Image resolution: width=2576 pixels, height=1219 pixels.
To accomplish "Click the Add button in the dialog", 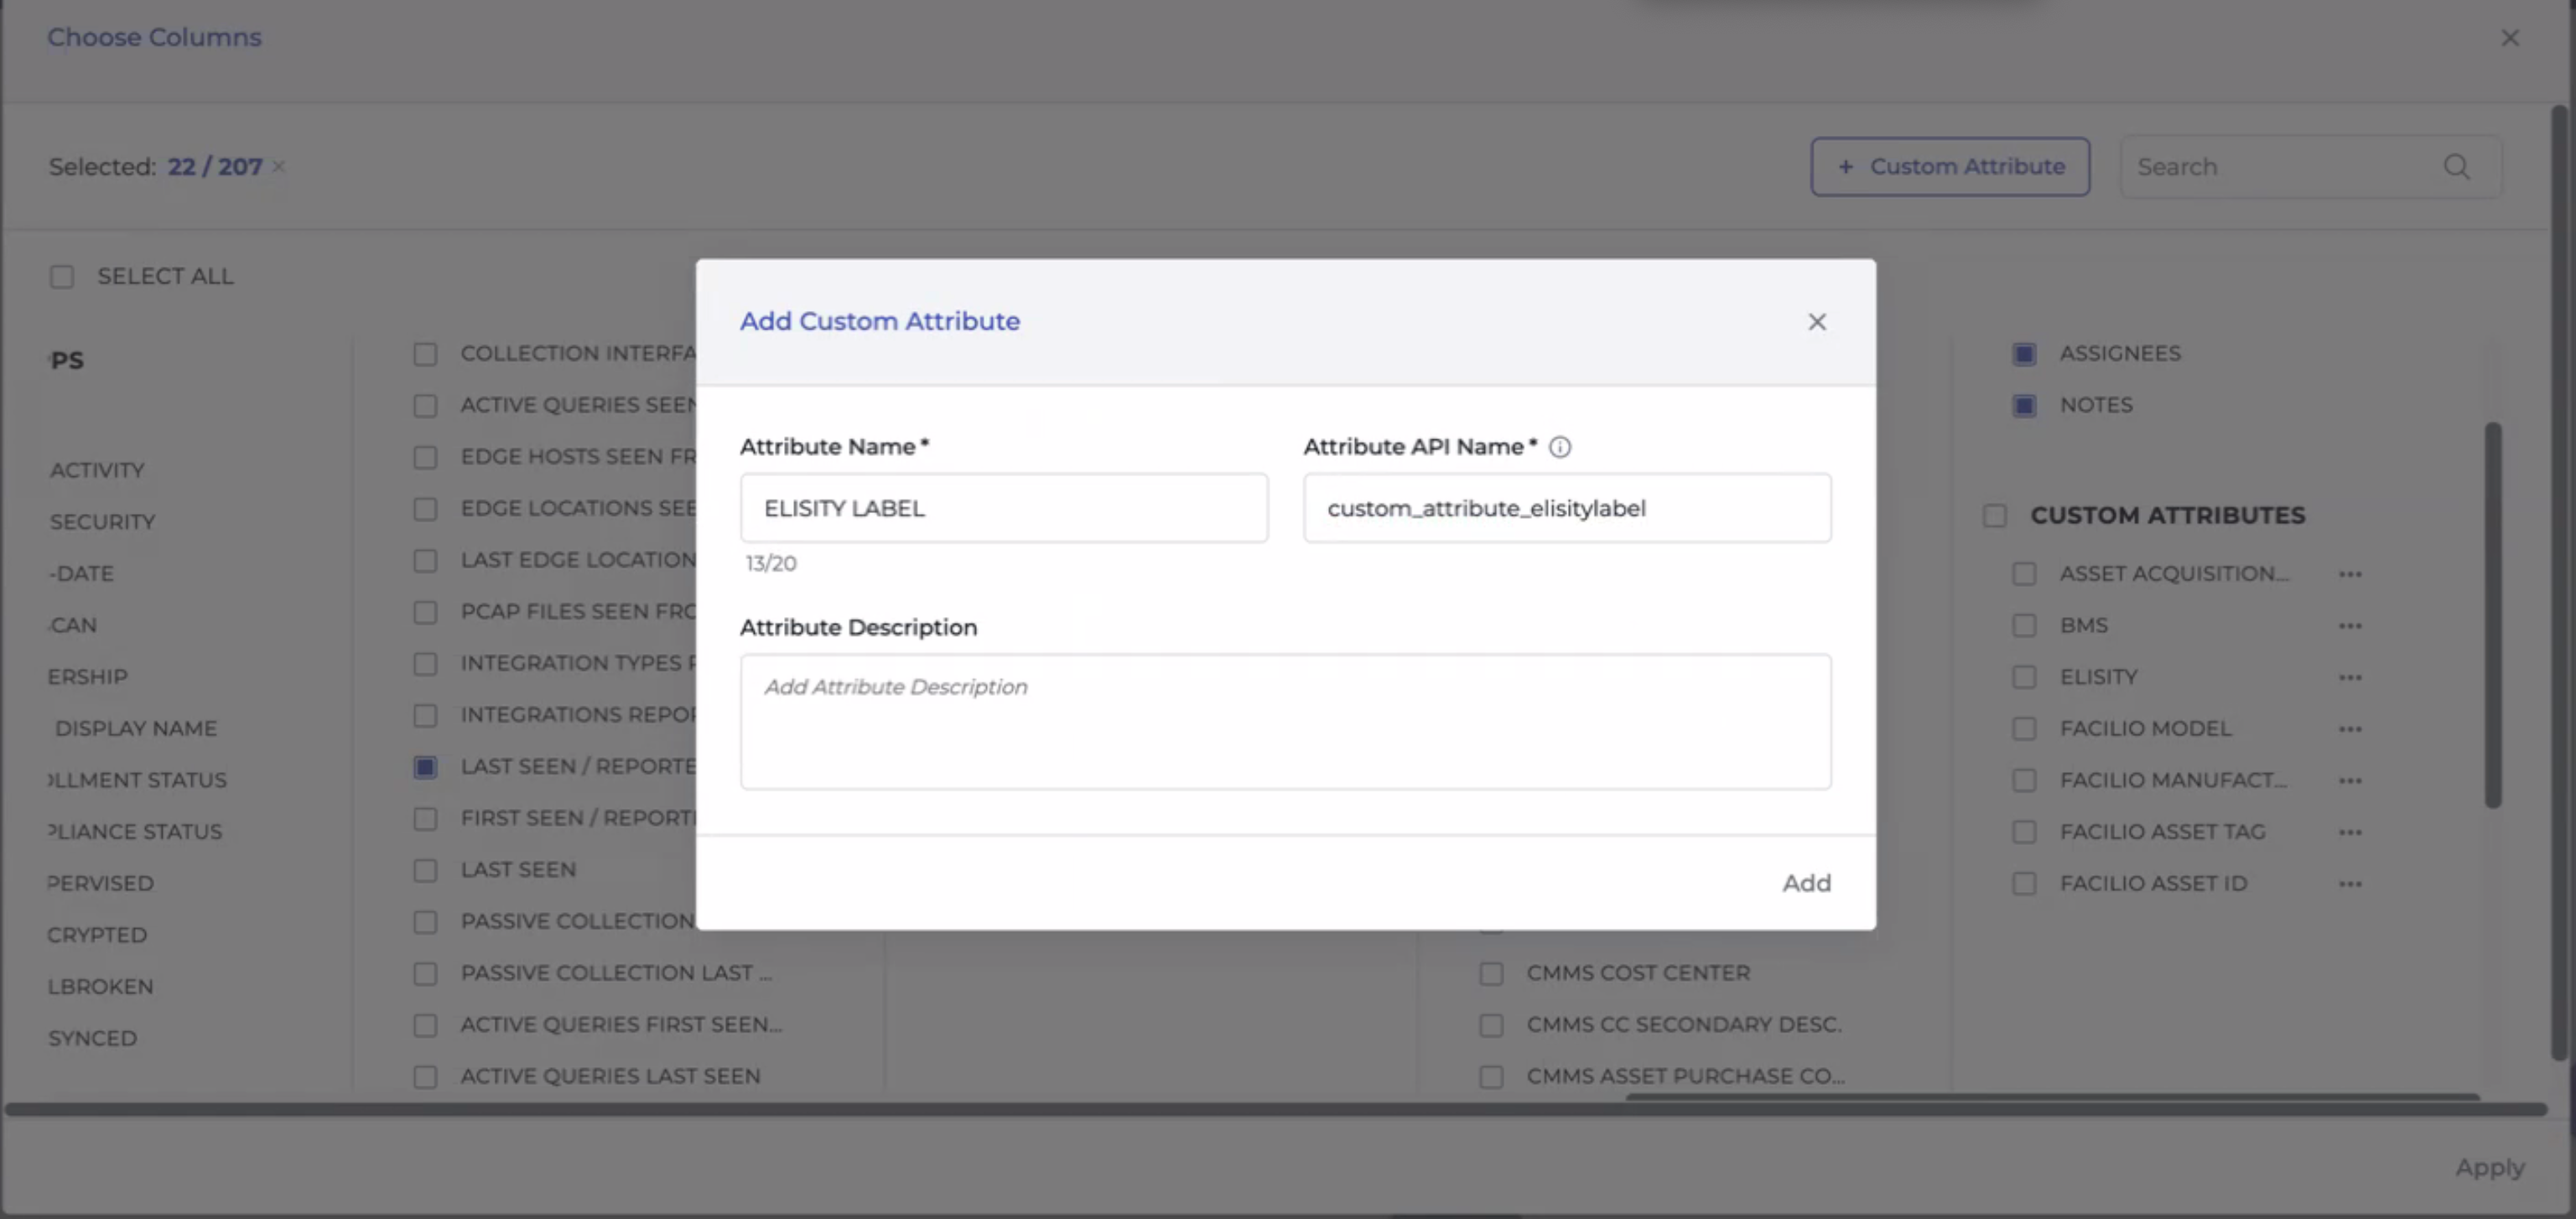I will pyautogui.click(x=1806, y=883).
